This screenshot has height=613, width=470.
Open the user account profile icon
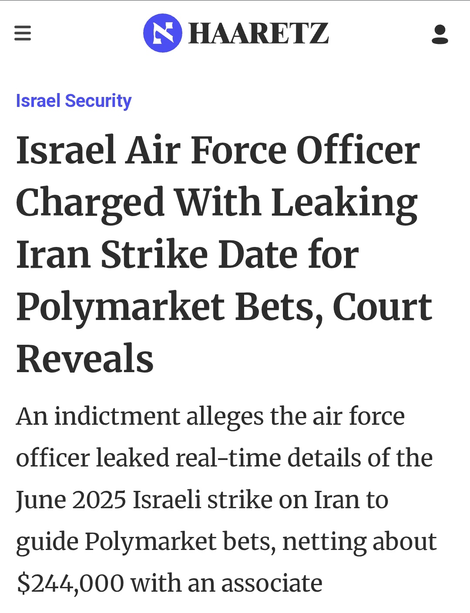[440, 34]
